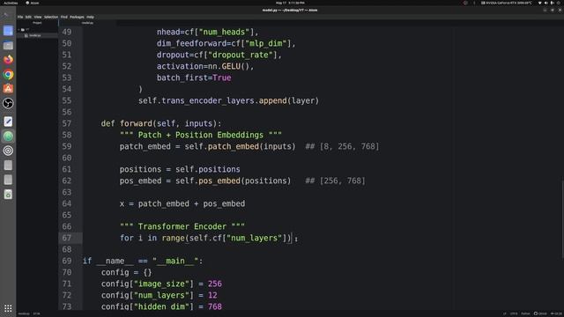The width and height of the screenshot is (564, 317).
Task: Open the volume indicator in system tray
Action: [x=546, y=3]
